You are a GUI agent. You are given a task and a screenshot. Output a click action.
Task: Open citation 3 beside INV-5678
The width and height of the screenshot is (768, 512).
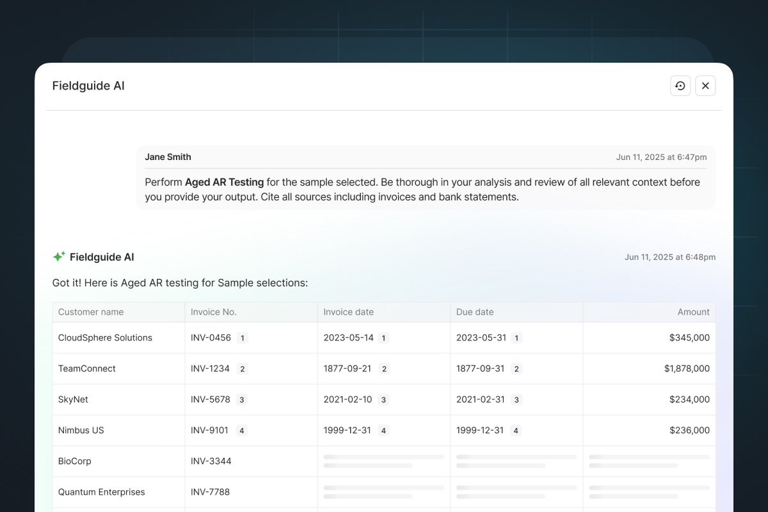[241, 399]
